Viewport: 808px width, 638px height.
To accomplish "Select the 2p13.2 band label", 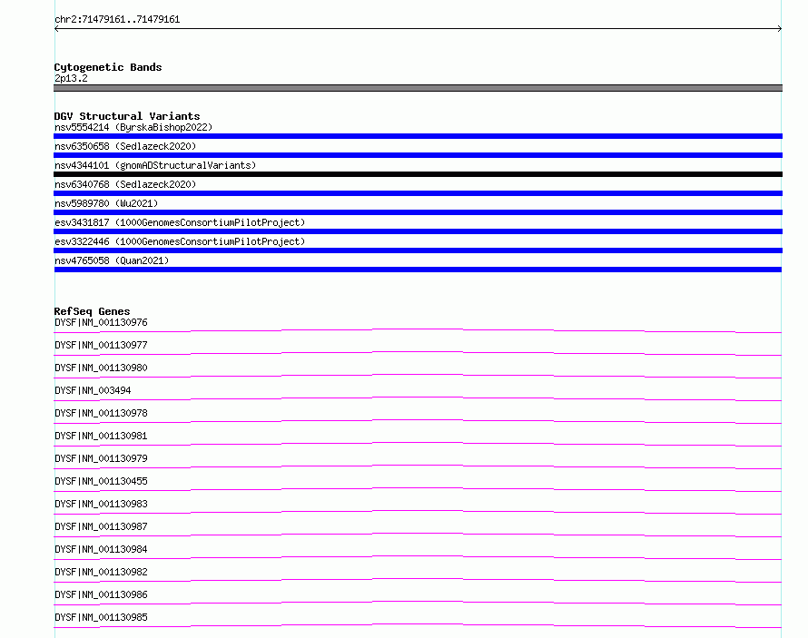I will point(71,78).
